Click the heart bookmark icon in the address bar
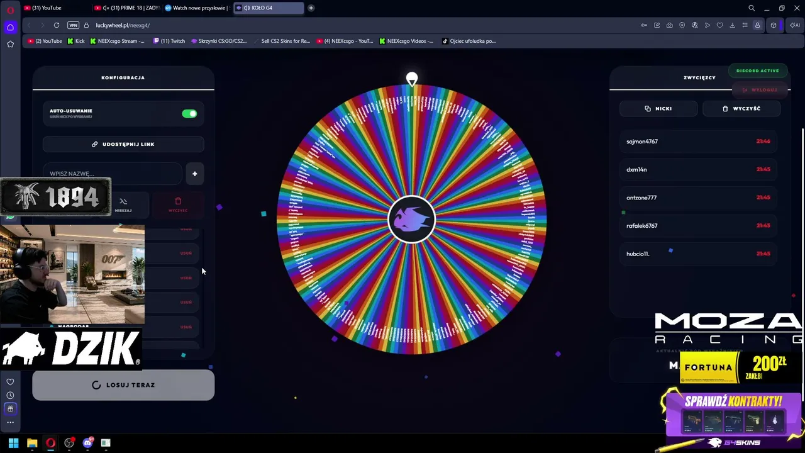 719,25
